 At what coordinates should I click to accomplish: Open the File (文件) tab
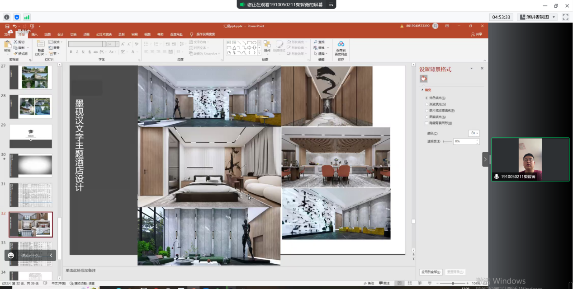click(x=7, y=34)
